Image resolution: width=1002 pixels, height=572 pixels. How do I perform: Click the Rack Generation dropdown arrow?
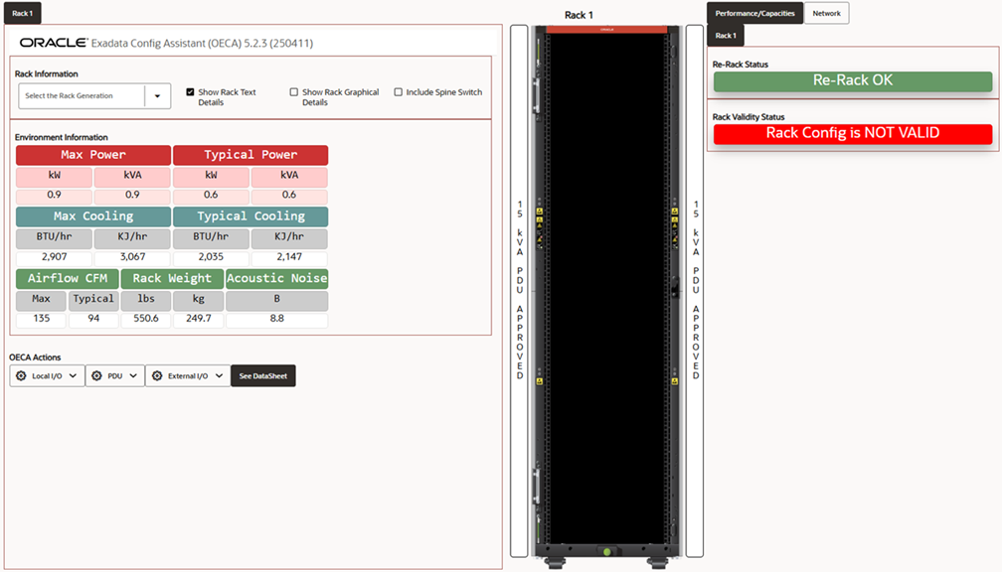click(157, 96)
